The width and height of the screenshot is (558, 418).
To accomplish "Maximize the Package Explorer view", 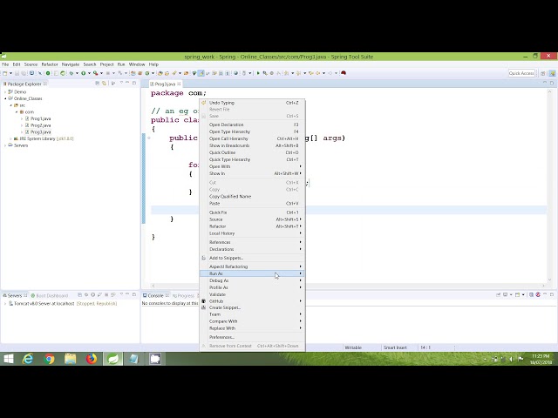I will 134,83.
